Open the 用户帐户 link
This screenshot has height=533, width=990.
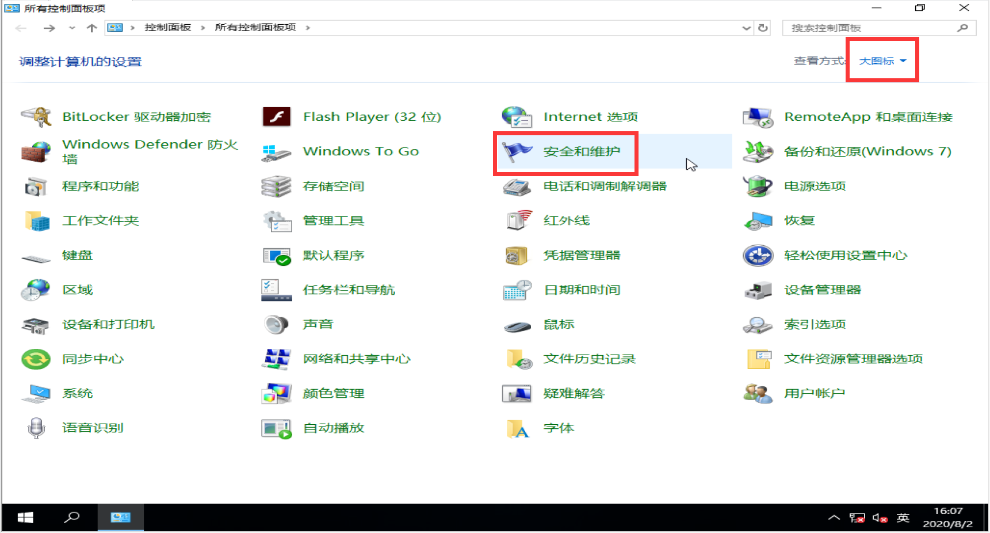point(815,394)
